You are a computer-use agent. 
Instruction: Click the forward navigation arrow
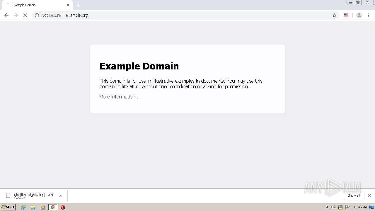click(16, 15)
